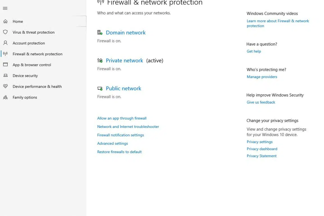The width and height of the screenshot is (324, 216).
Task: Click 'Change your privacy settings' heading
Action: pyautogui.click(x=272, y=121)
